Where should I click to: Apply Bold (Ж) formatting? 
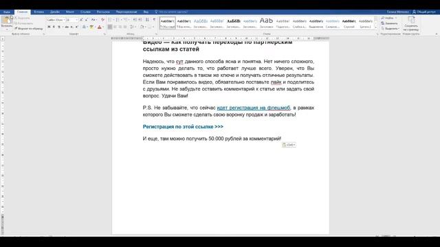coord(49,27)
